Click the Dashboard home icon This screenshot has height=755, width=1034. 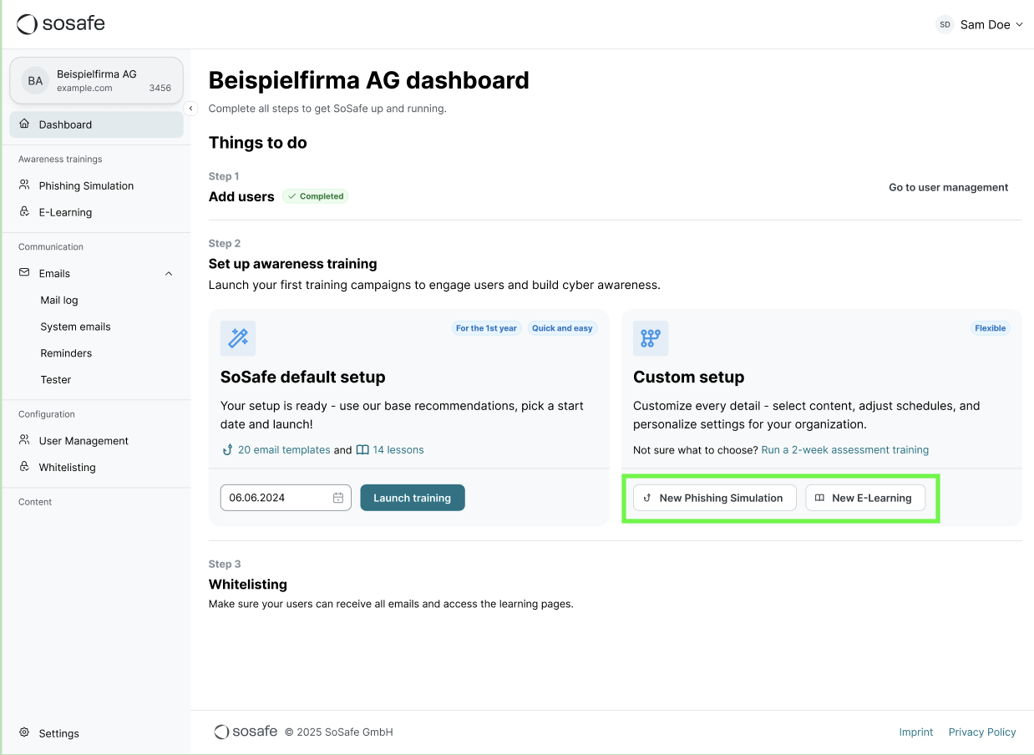tap(24, 124)
